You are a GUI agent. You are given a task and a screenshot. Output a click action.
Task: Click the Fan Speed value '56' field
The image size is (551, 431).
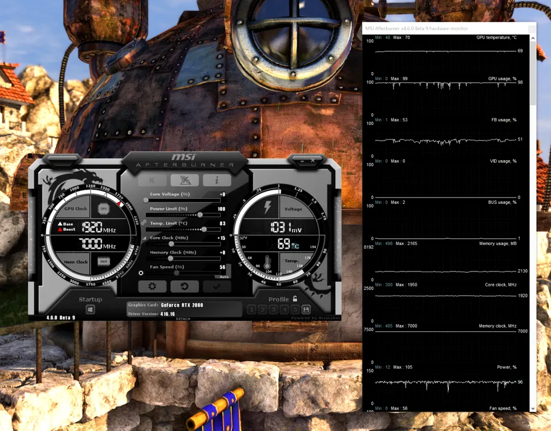(222, 267)
